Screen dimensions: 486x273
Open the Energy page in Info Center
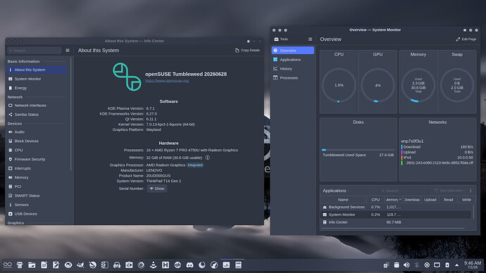point(37,88)
